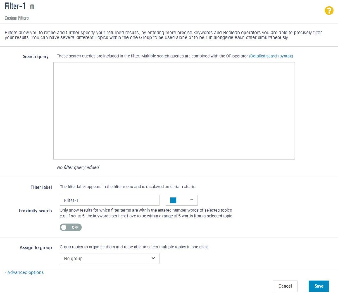Screen dimensions: 338x293
Task: Open the yellow help question mark
Action: pyautogui.click(x=329, y=11)
